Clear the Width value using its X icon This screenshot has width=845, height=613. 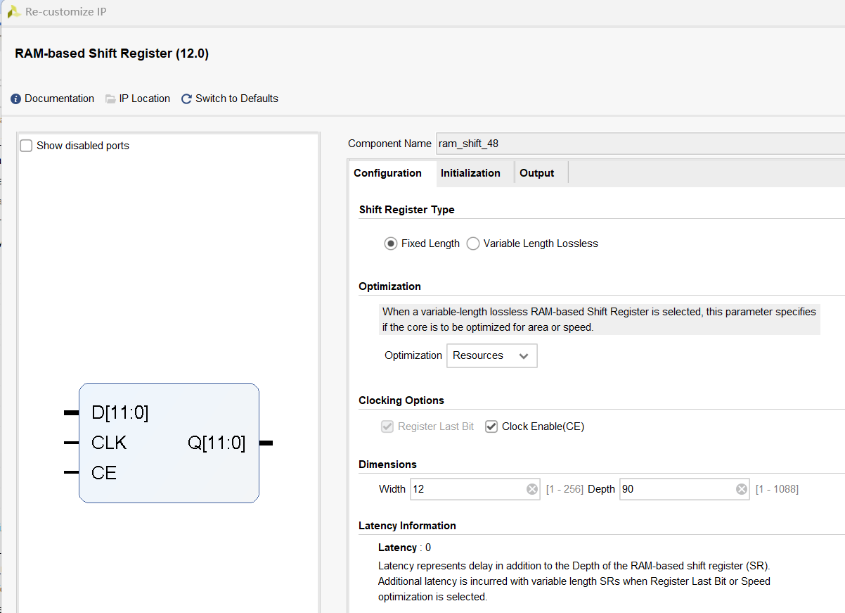pyautogui.click(x=532, y=488)
